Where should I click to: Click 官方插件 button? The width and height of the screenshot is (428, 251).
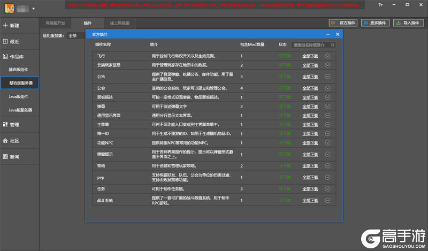tap(343, 23)
